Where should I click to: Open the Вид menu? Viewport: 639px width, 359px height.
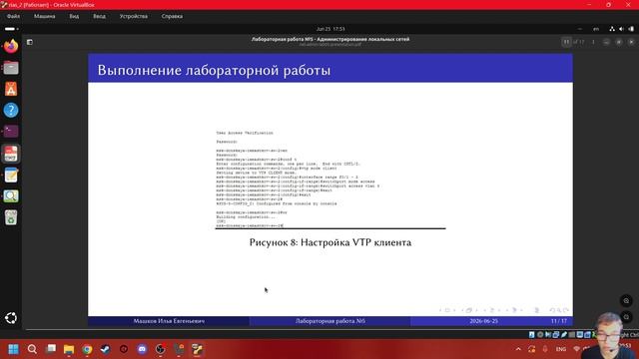tap(74, 16)
